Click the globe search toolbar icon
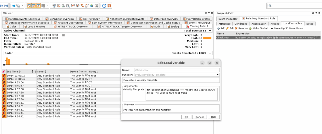322x134 pixels. (x=92, y=6)
